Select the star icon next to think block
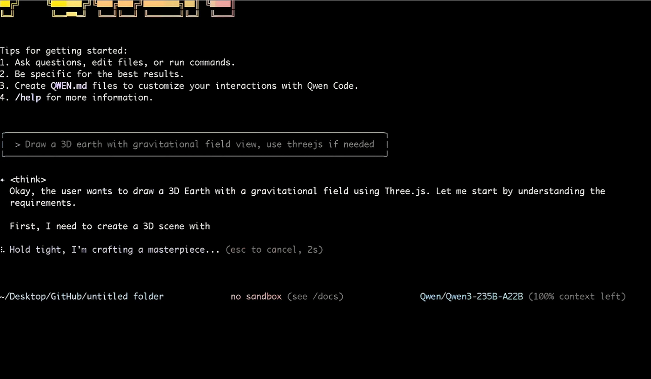 [x=3, y=179]
